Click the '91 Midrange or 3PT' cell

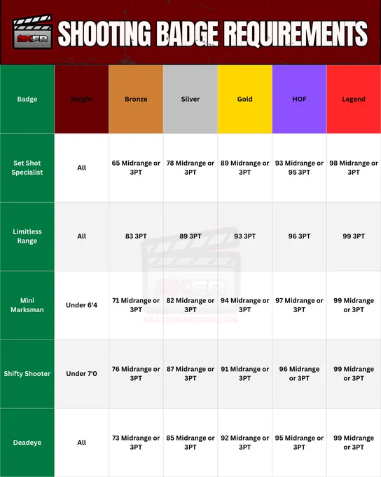click(244, 374)
